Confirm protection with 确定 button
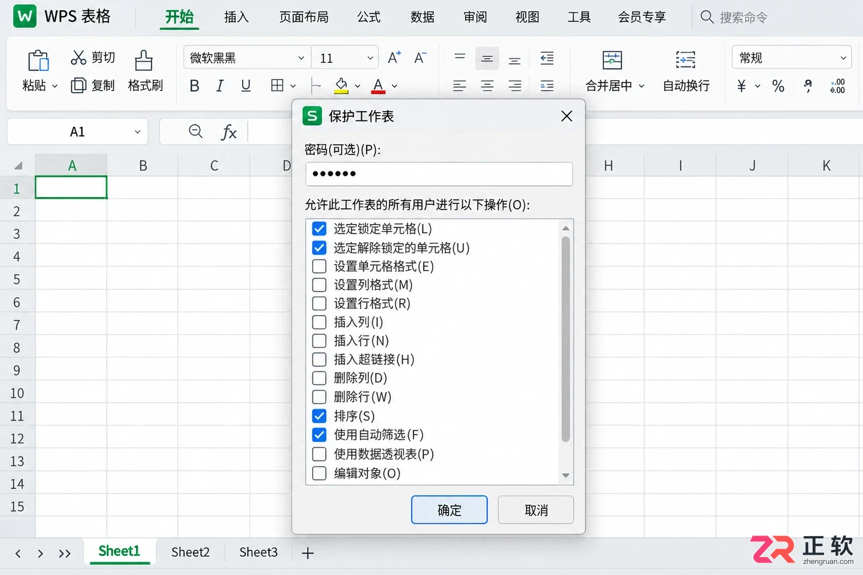 449,510
